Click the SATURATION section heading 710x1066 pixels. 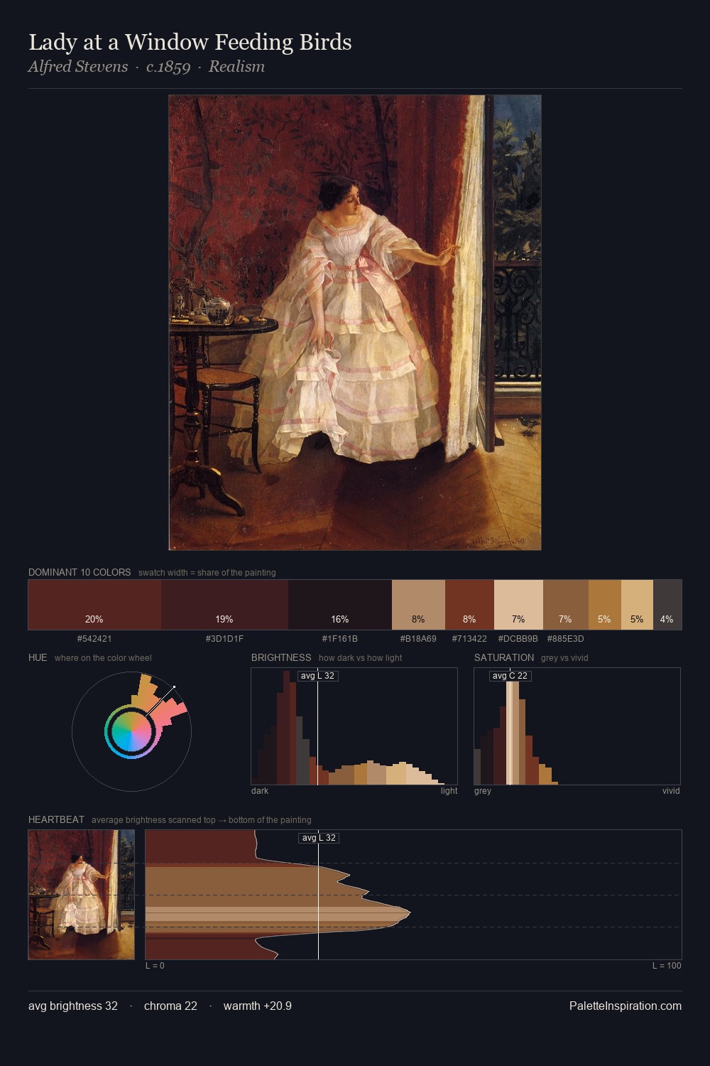[x=504, y=657]
